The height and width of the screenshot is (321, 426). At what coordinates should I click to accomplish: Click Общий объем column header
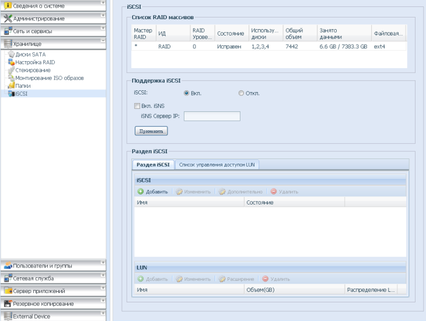[300, 33]
